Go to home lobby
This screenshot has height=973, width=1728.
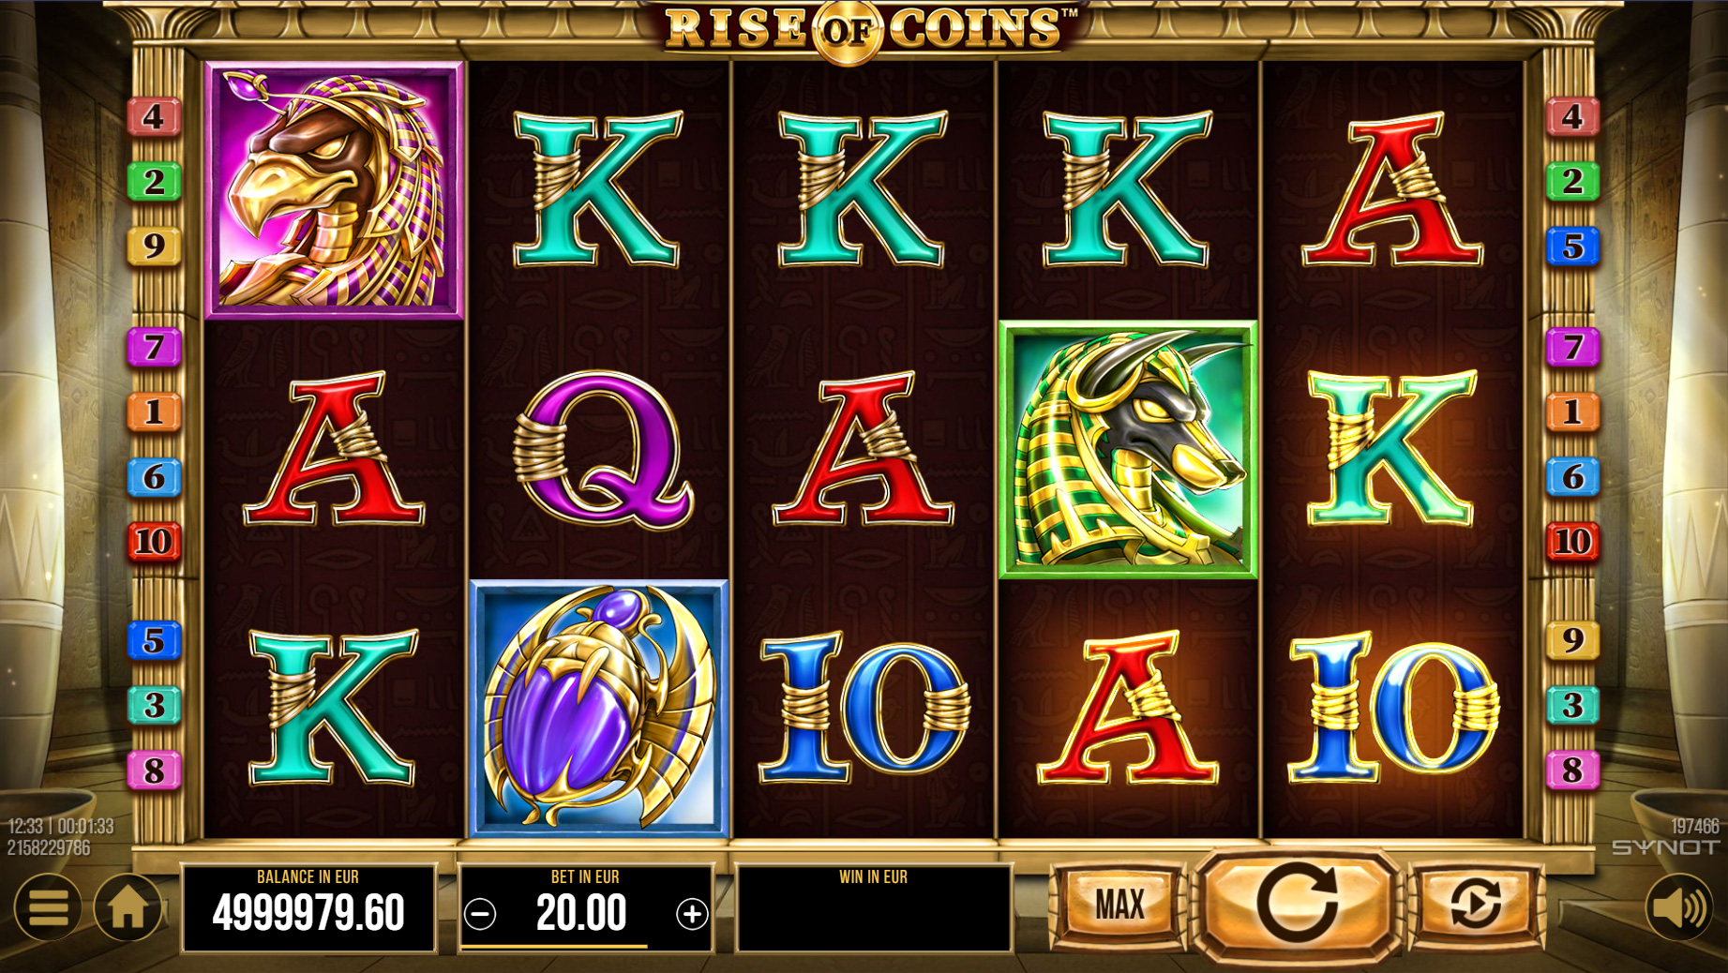point(128,906)
